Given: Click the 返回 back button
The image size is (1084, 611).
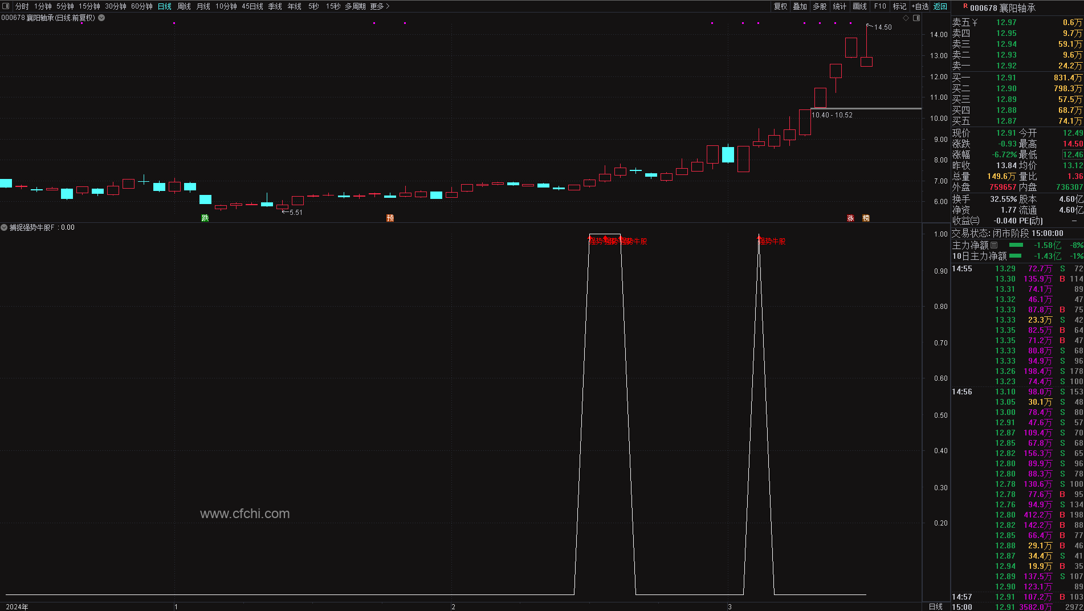Looking at the screenshot, I should tap(940, 6).
